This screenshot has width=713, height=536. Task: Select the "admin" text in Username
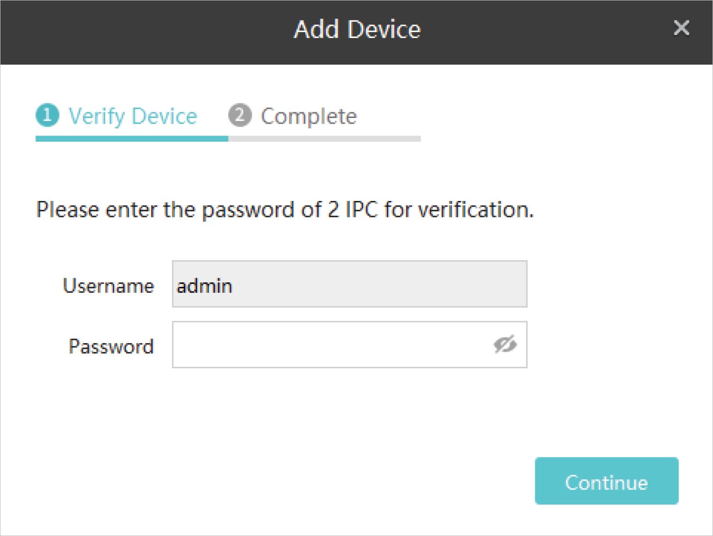tap(204, 286)
